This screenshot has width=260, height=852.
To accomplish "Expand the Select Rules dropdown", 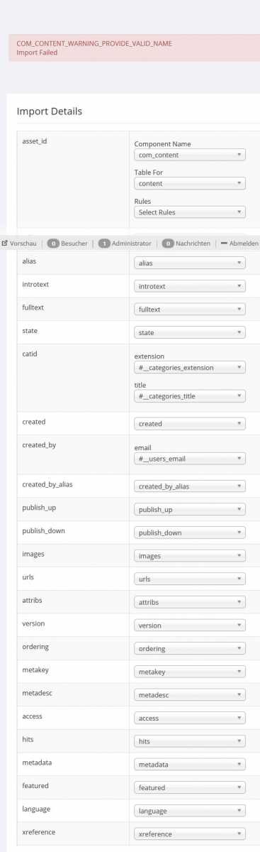I will pos(190,212).
